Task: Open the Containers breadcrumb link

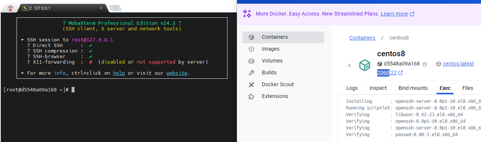Action: click(x=362, y=38)
